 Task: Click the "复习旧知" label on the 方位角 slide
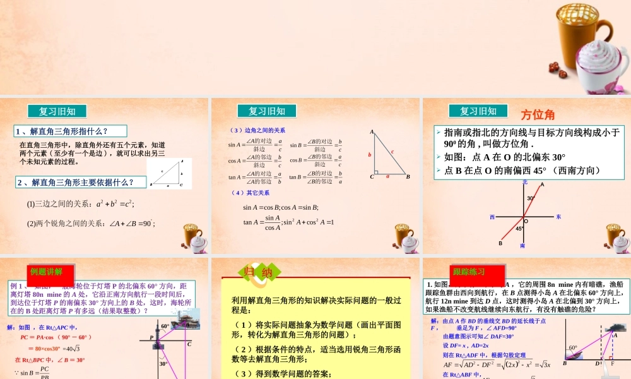click(478, 111)
